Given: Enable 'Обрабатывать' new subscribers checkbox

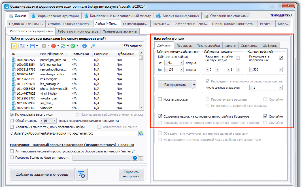Looking at the screenshot, I should [x=12, y=121].
